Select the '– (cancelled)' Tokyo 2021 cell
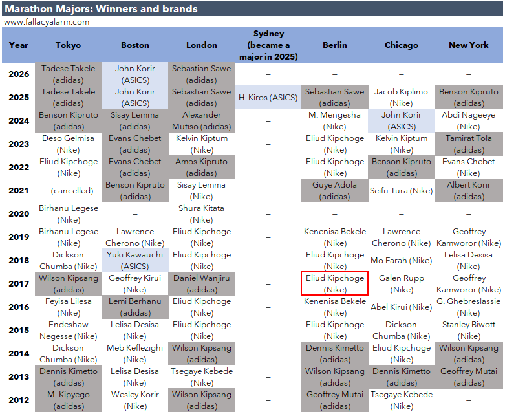505x414 pixels. (69, 190)
